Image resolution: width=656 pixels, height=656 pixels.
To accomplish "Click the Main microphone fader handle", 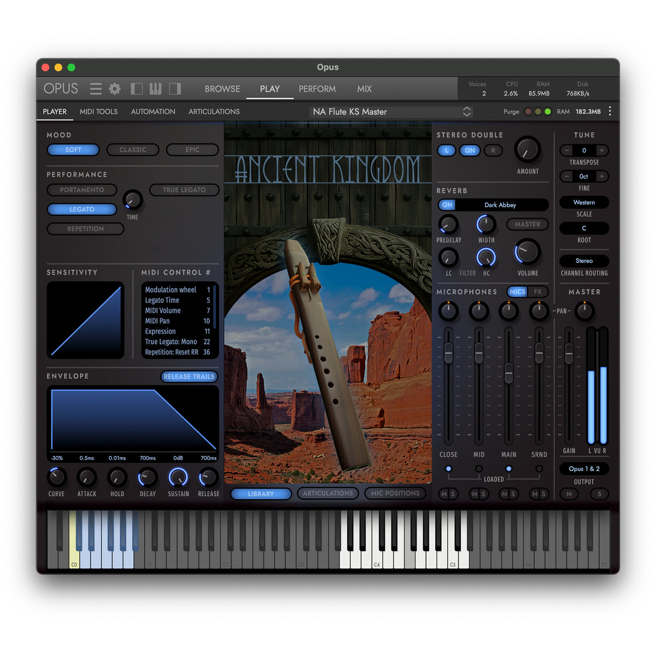I will (x=509, y=373).
